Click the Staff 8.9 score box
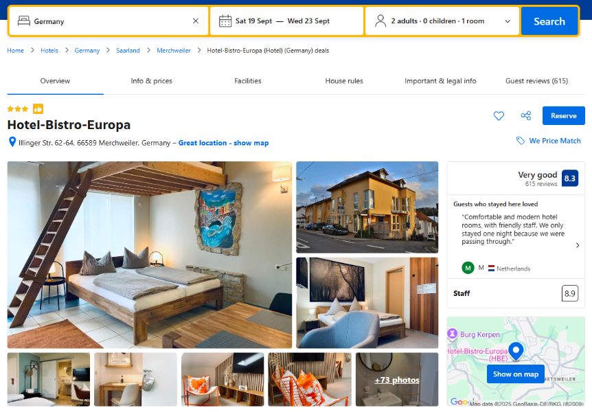 tap(570, 293)
